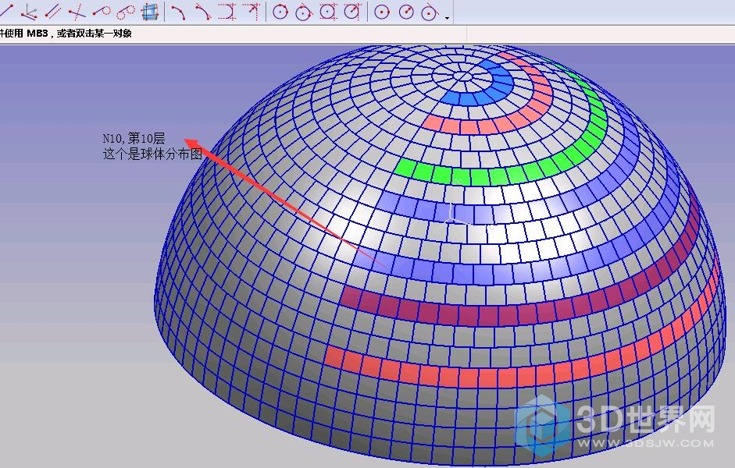Select the line tangent to two circles tool
735x468 pixels.
(125, 11)
